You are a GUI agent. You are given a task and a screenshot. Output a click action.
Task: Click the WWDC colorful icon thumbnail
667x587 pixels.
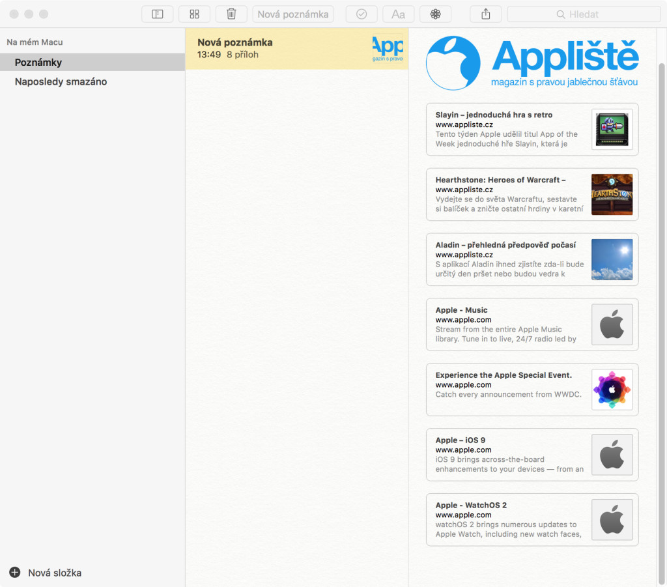click(x=612, y=390)
